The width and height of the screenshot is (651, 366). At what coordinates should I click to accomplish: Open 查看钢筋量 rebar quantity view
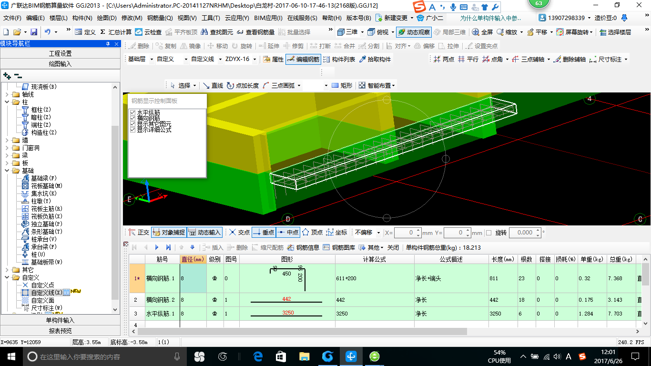(x=255, y=32)
